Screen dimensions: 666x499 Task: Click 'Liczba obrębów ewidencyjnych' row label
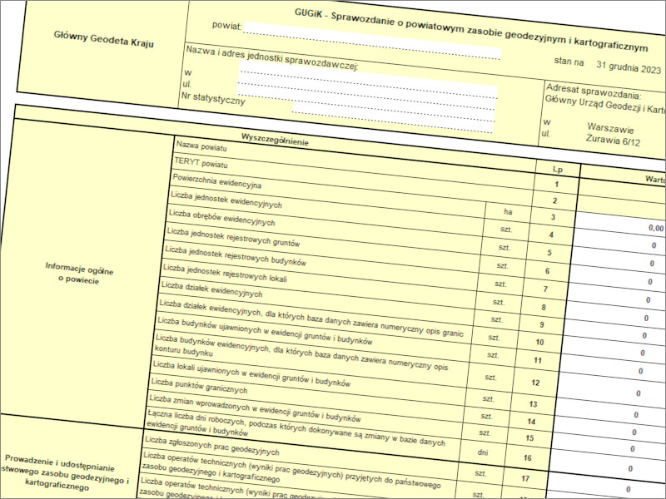point(221,217)
